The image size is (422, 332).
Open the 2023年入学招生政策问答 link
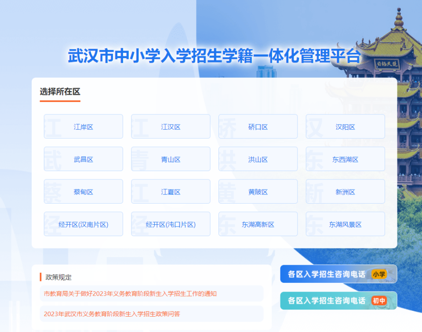[x=112, y=314]
